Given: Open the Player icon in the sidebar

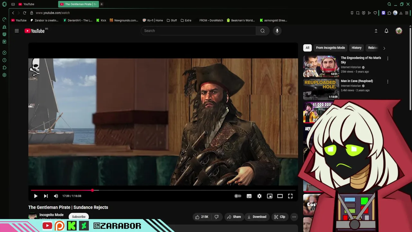Looking at the screenshot, I should 4,53.
